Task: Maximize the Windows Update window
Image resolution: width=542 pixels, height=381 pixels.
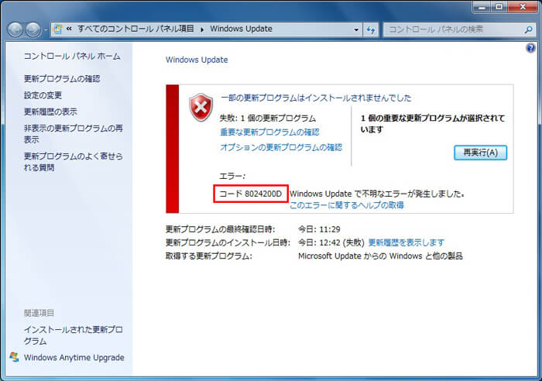Action: [499, 7]
